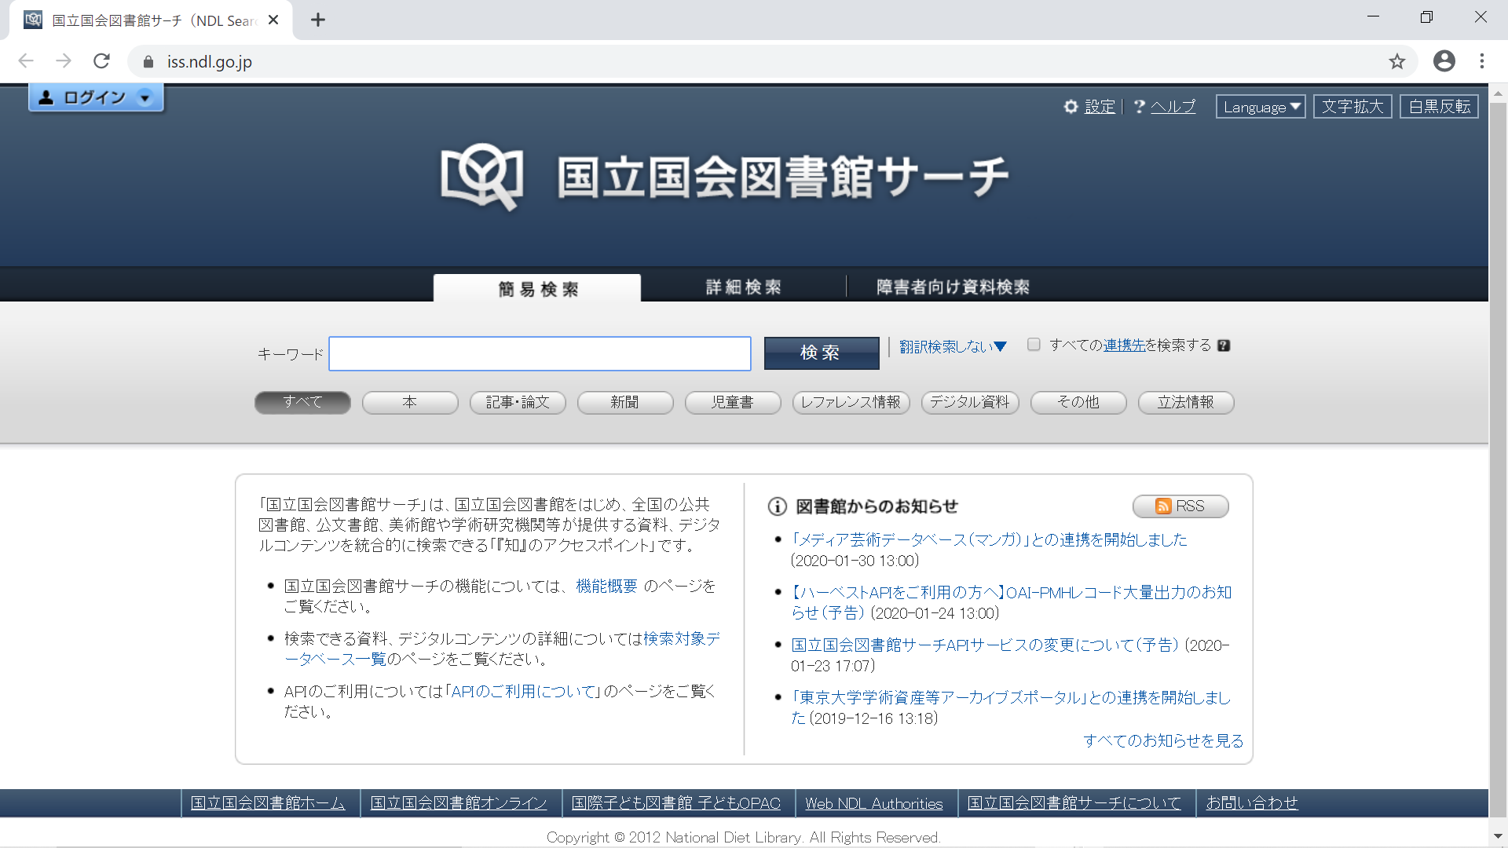Image resolution: width=1508 pixels, height=848 pixels.
Task: Click the browser back arrow
Action: (x=26, y=61)
